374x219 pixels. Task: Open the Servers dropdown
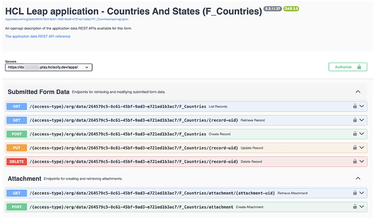49,68
